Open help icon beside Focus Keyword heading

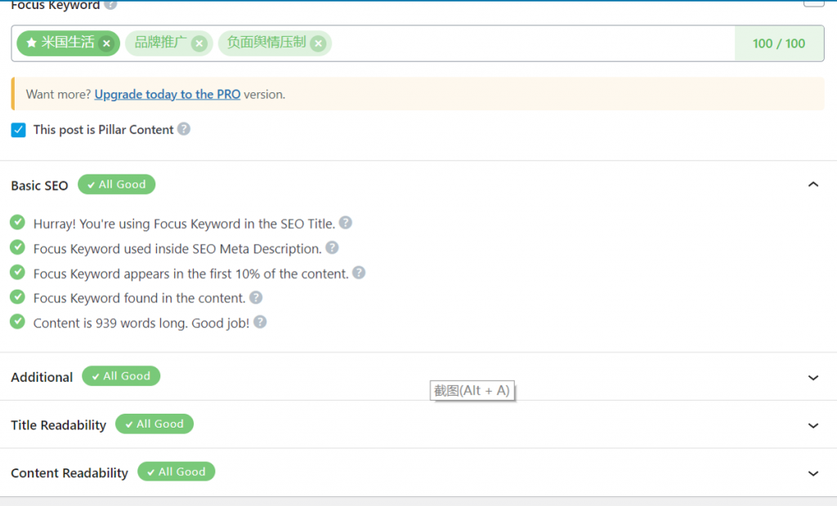coord(110,4)
